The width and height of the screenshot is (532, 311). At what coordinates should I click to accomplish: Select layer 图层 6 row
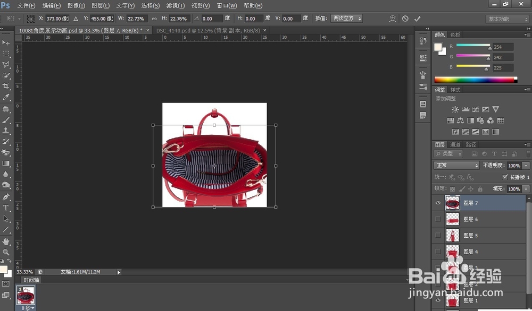(x=479, y=219)
